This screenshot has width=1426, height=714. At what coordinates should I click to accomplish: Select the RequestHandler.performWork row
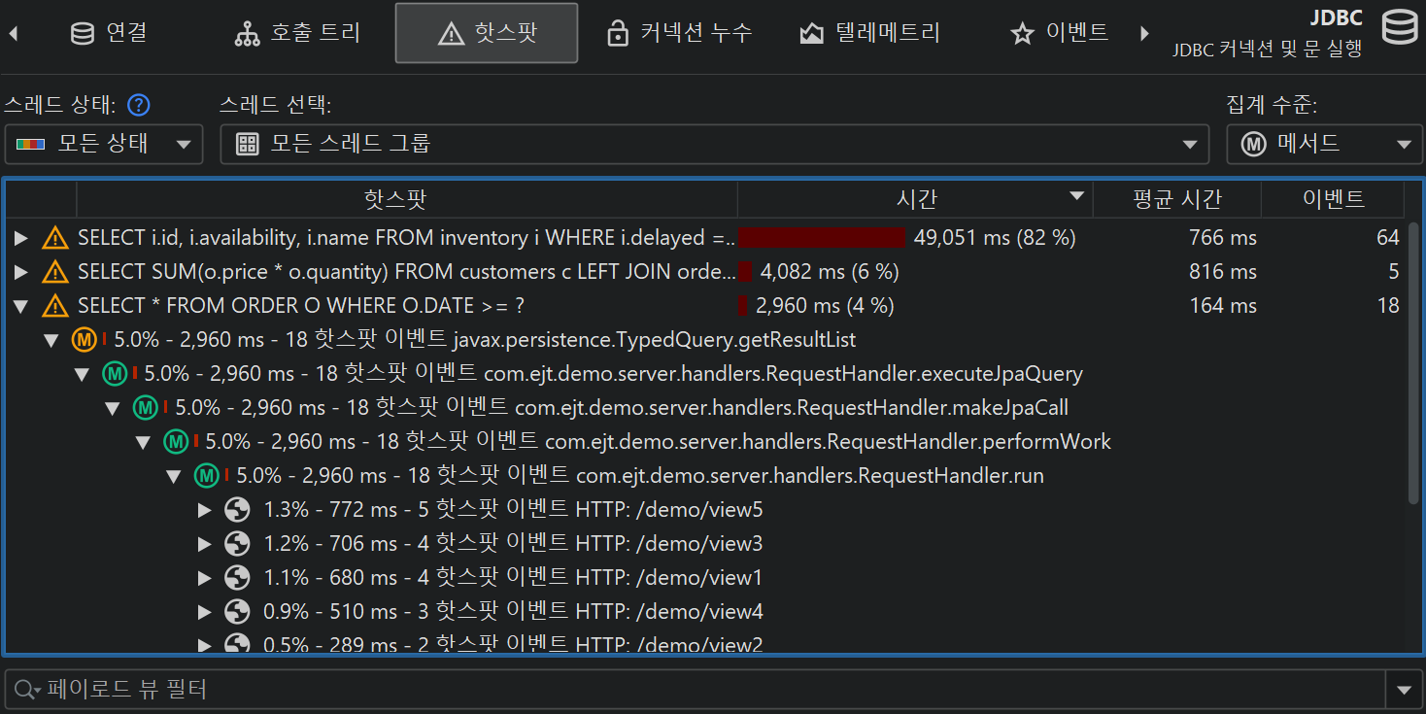point(658,442)
